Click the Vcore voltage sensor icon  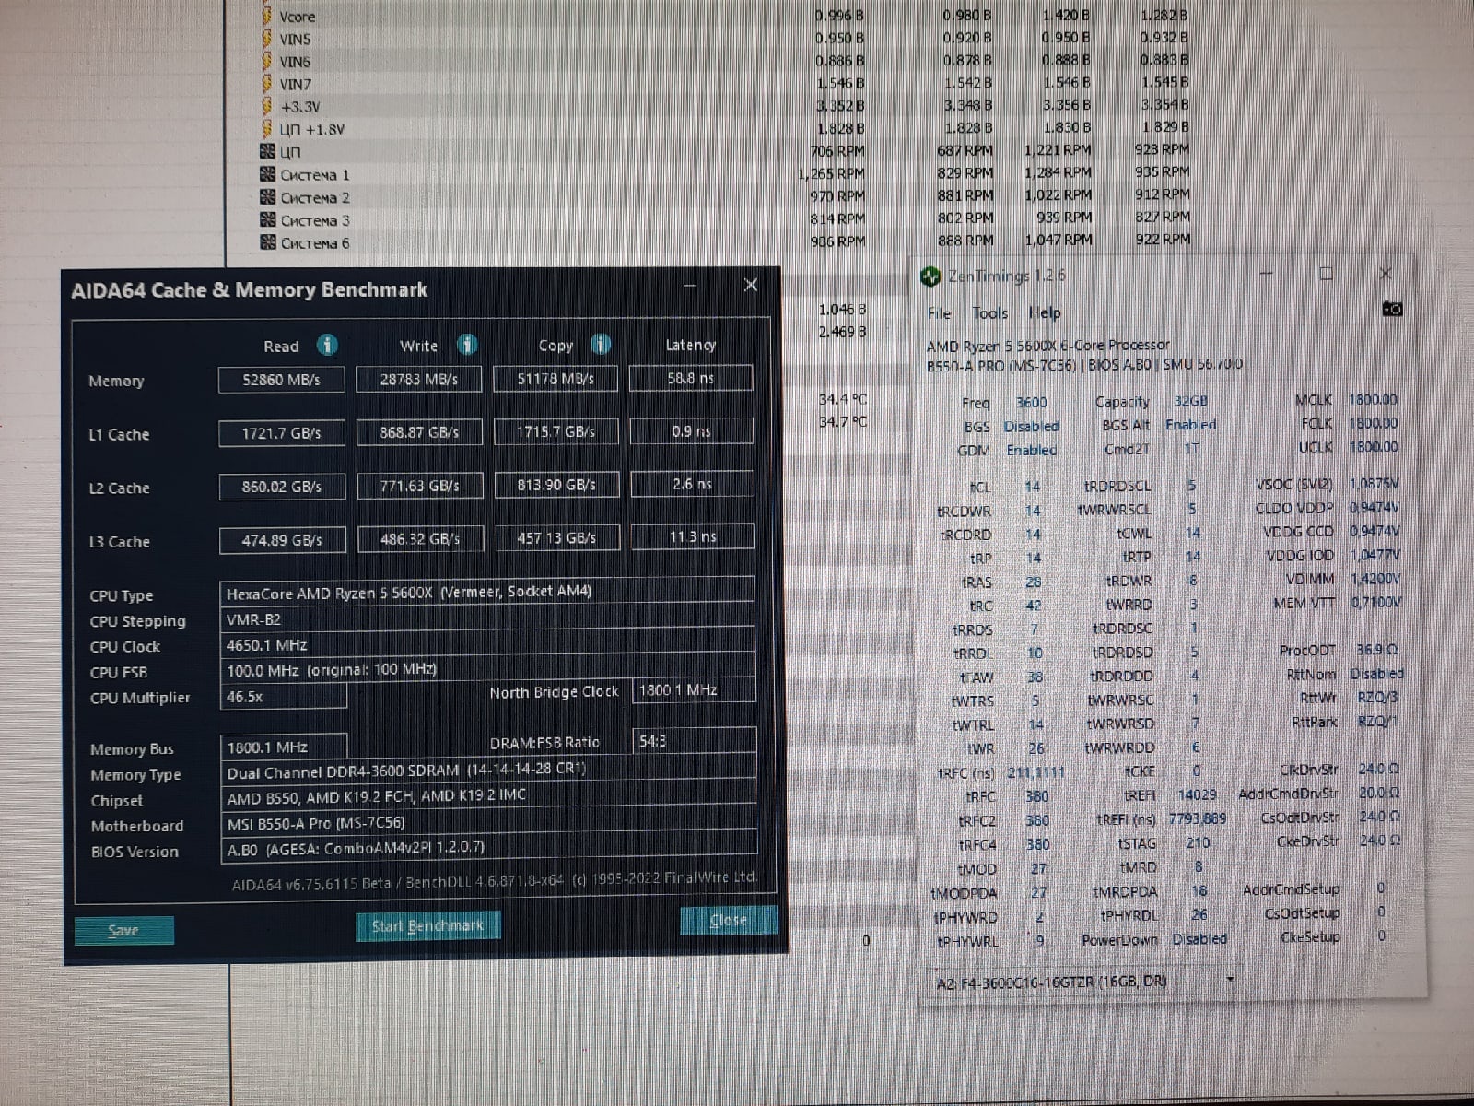pyautogui.click(x=267, y=16)
